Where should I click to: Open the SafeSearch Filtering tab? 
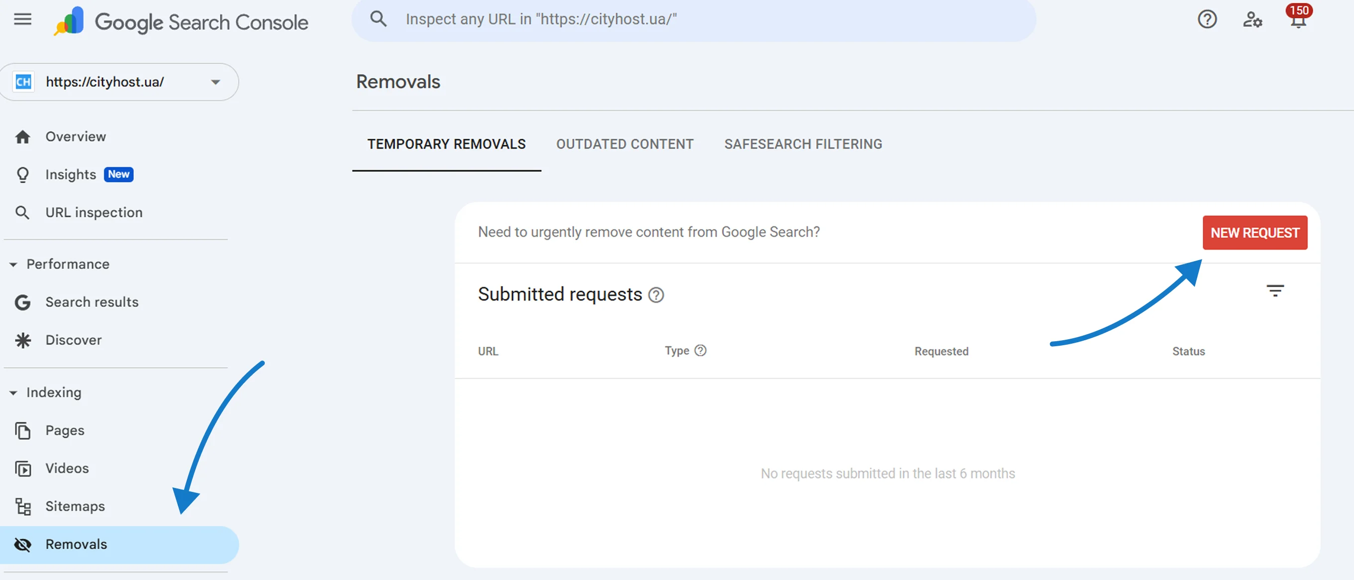[x=803, y=144]
